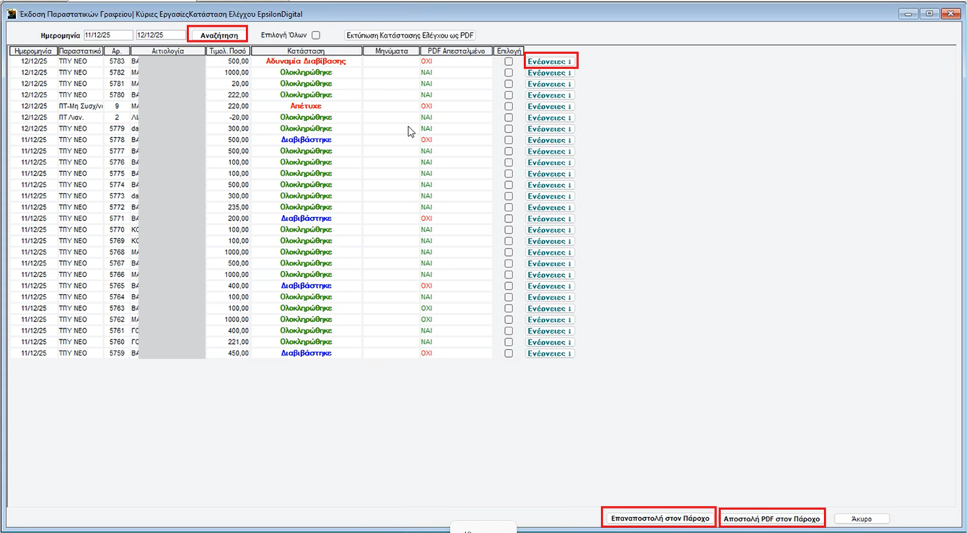Click the PDF Απεσταλμένο column header
The width and height of the screenshot is (967, 533).
click(x=456, y=51)
